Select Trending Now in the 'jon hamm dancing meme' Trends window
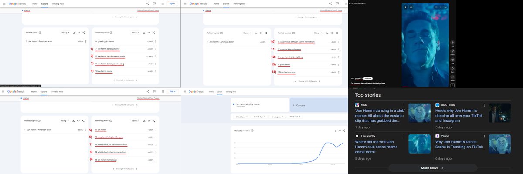 231,92
